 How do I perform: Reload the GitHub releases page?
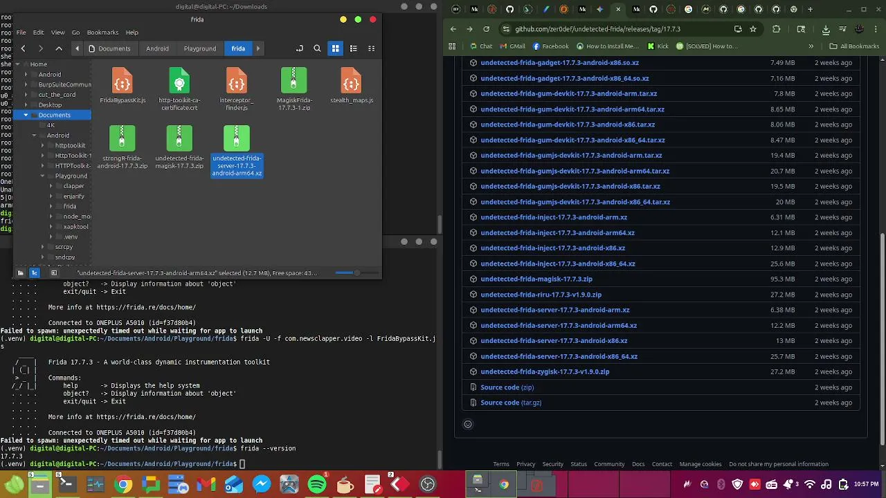pyautogui.click(x=486, y=29)
